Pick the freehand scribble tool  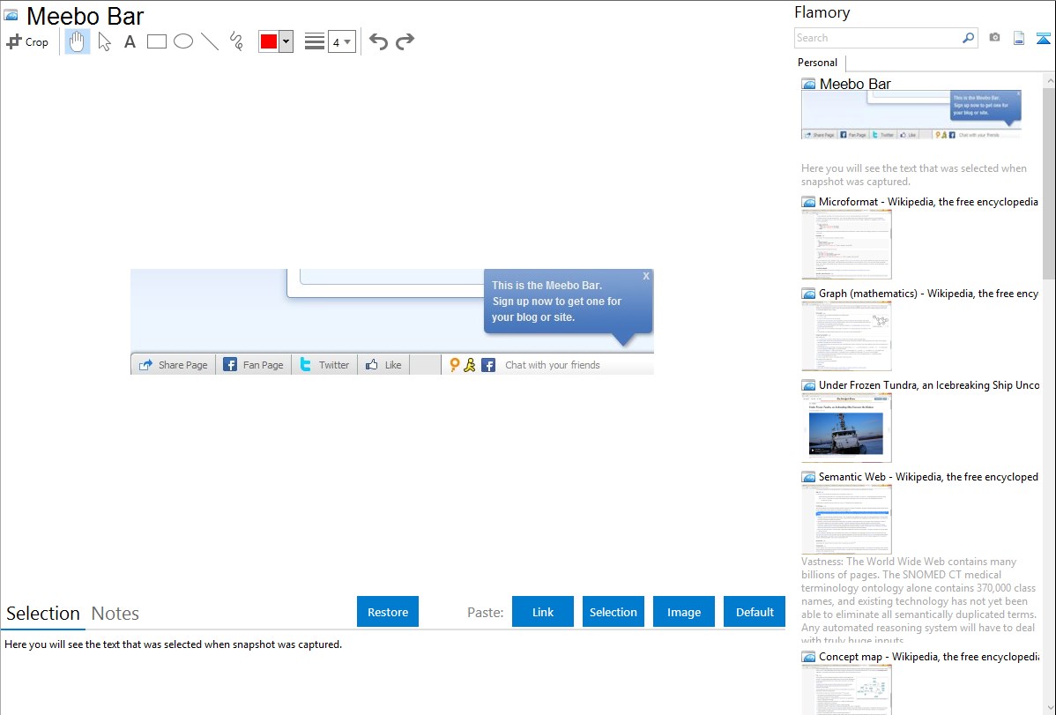(x=236, y=41)
